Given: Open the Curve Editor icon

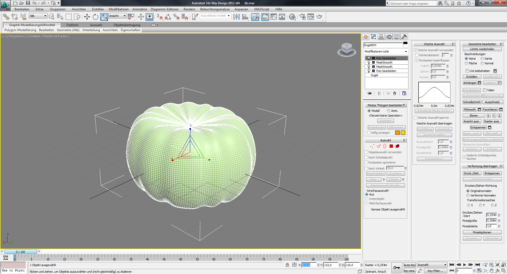Looking at the screenshot, I should click(x=274, y=17).
